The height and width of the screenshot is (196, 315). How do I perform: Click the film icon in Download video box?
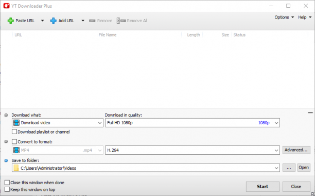click(16, 123)
